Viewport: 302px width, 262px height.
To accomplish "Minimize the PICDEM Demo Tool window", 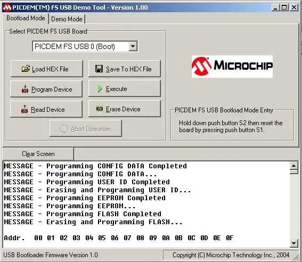I will coord(275,7).
